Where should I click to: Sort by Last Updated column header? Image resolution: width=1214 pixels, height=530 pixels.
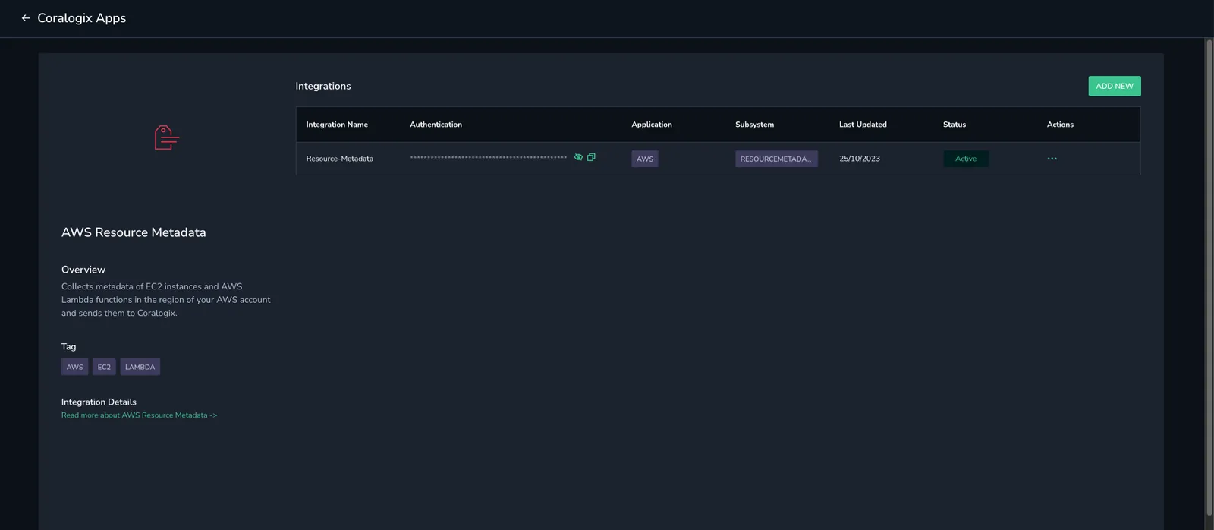pyautogui.click(x=863, y=125)
